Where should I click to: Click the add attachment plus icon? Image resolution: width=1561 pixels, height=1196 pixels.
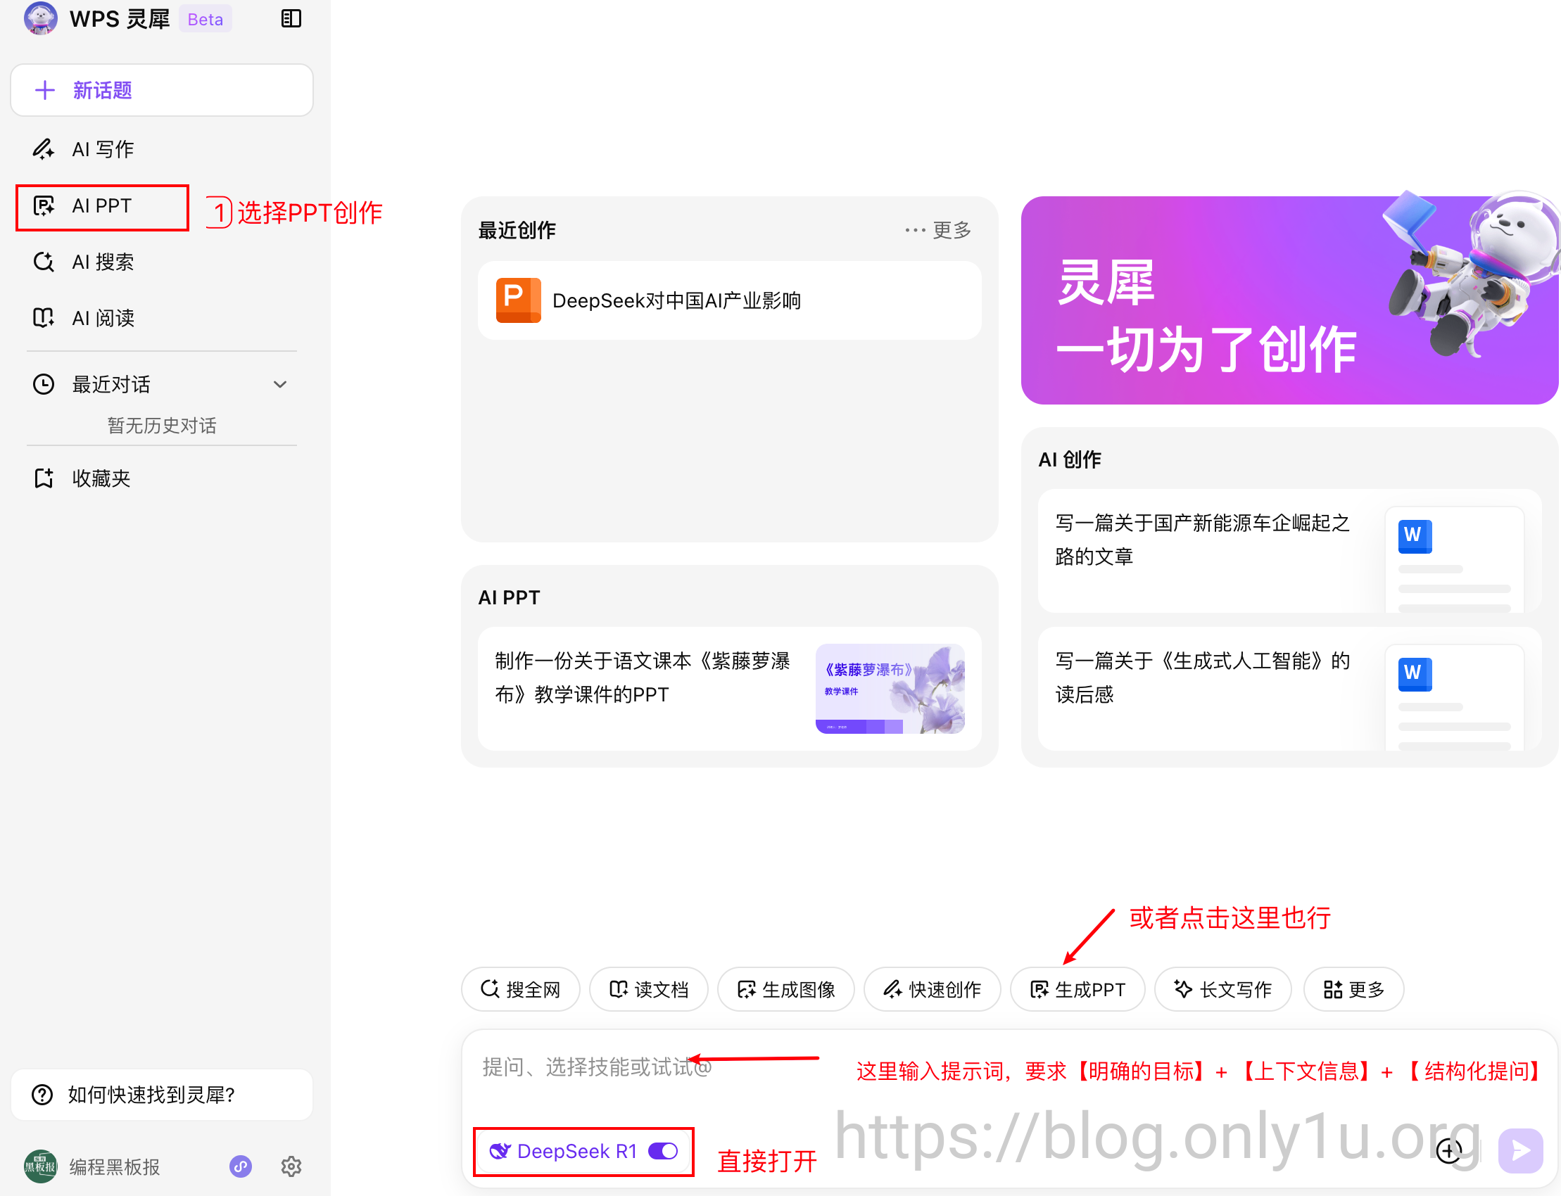1448,1150
